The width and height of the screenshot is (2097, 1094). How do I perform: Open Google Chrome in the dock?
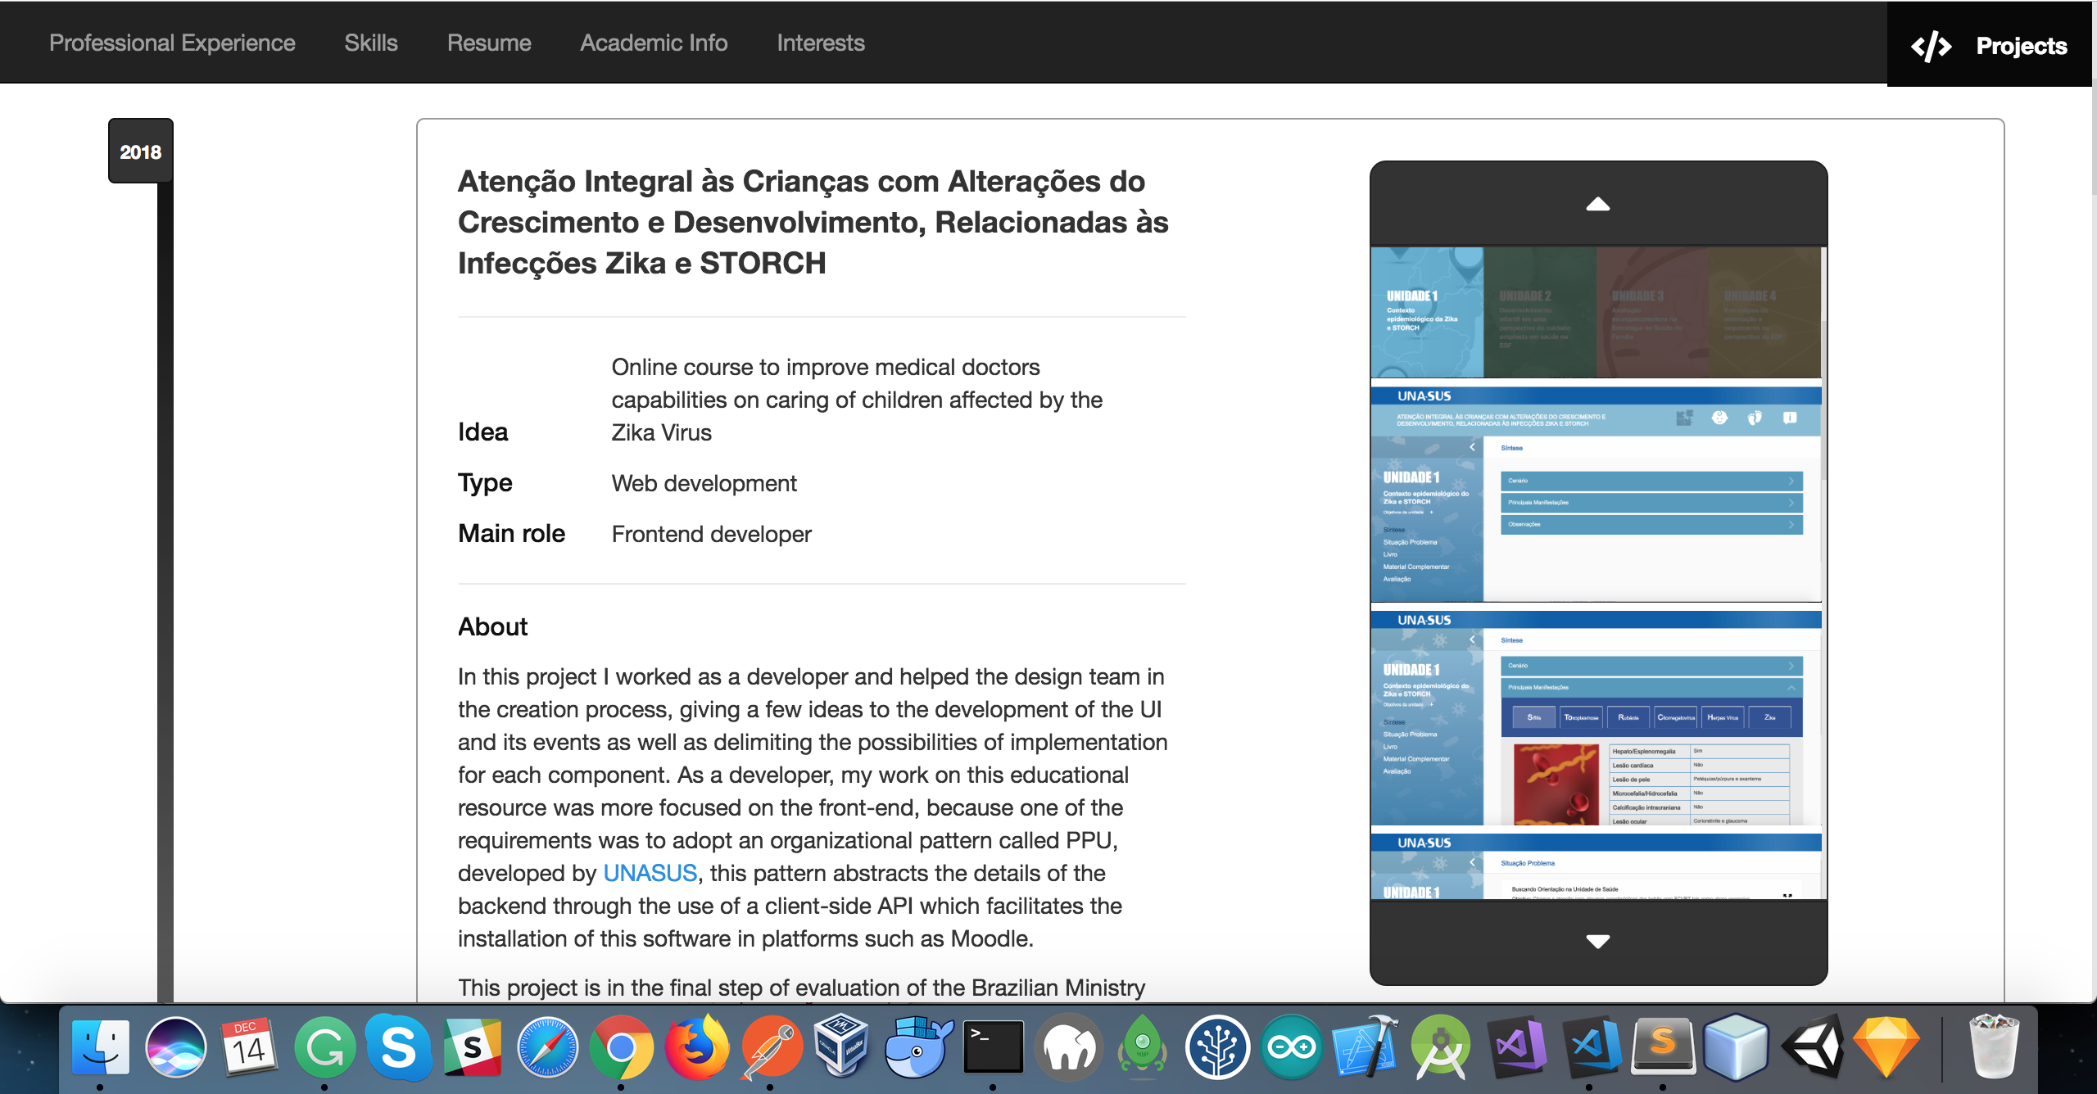[621, 1047]
